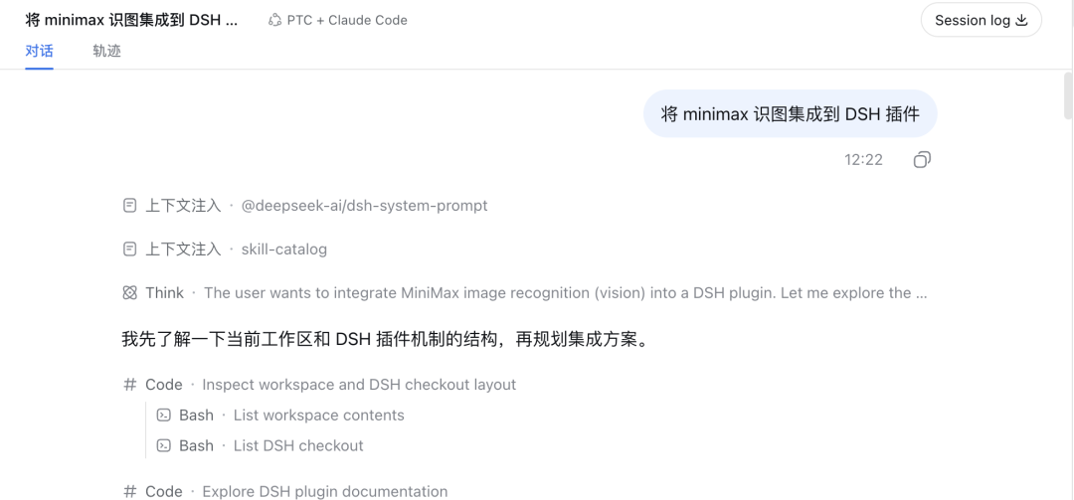Select the 对话 tab
Viewport: 1074px width, 500px height.
pyautogui.click(x=39, y=52)
